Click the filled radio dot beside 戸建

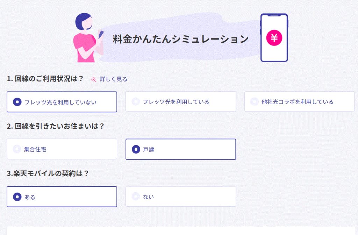point(136,149)
